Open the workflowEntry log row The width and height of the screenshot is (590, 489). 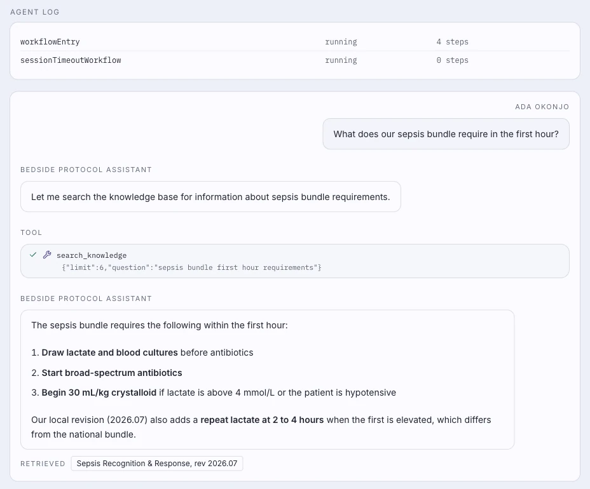coord(295,42)
